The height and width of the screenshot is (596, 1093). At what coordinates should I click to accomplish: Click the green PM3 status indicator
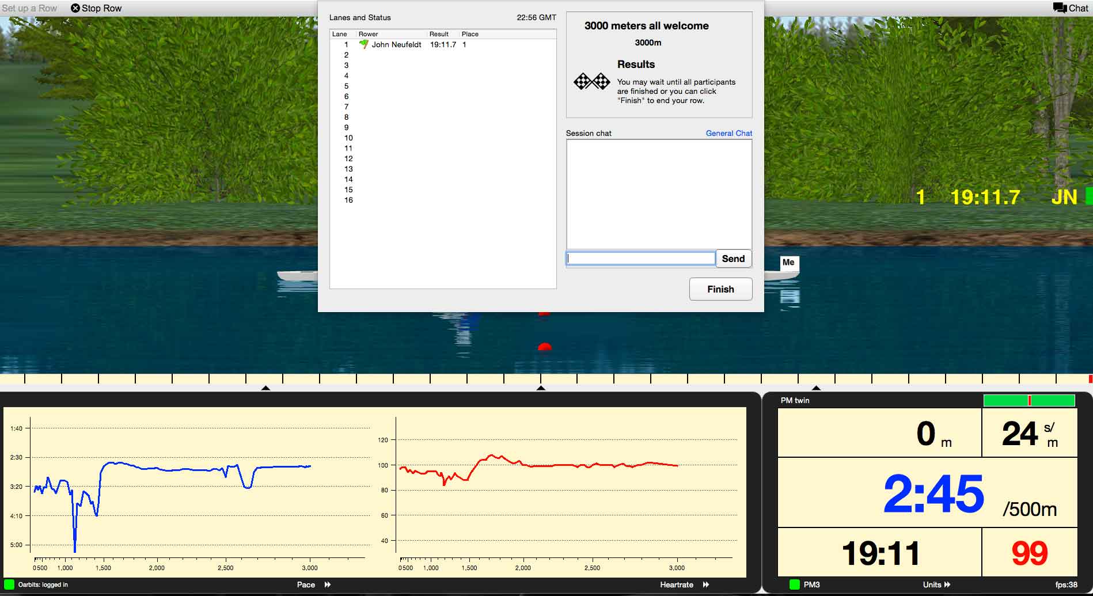pos(795,584)
